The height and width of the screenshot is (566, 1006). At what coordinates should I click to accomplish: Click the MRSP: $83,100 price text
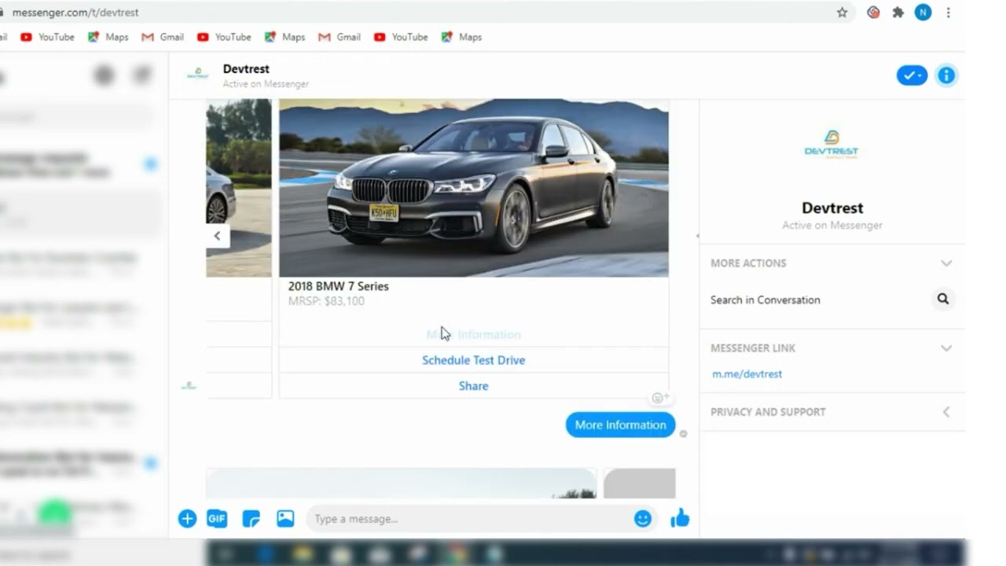[x=326, y=301]
